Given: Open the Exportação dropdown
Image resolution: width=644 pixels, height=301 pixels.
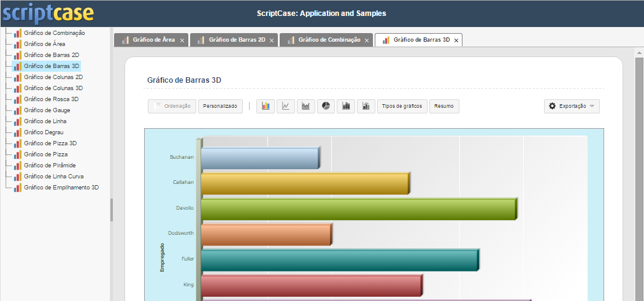Looking at the screenshot, I should 572,106.
